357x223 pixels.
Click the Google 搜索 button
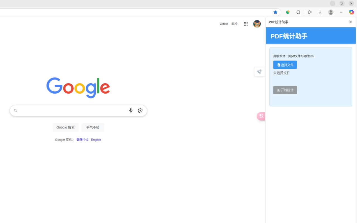[x=66, y=127]
